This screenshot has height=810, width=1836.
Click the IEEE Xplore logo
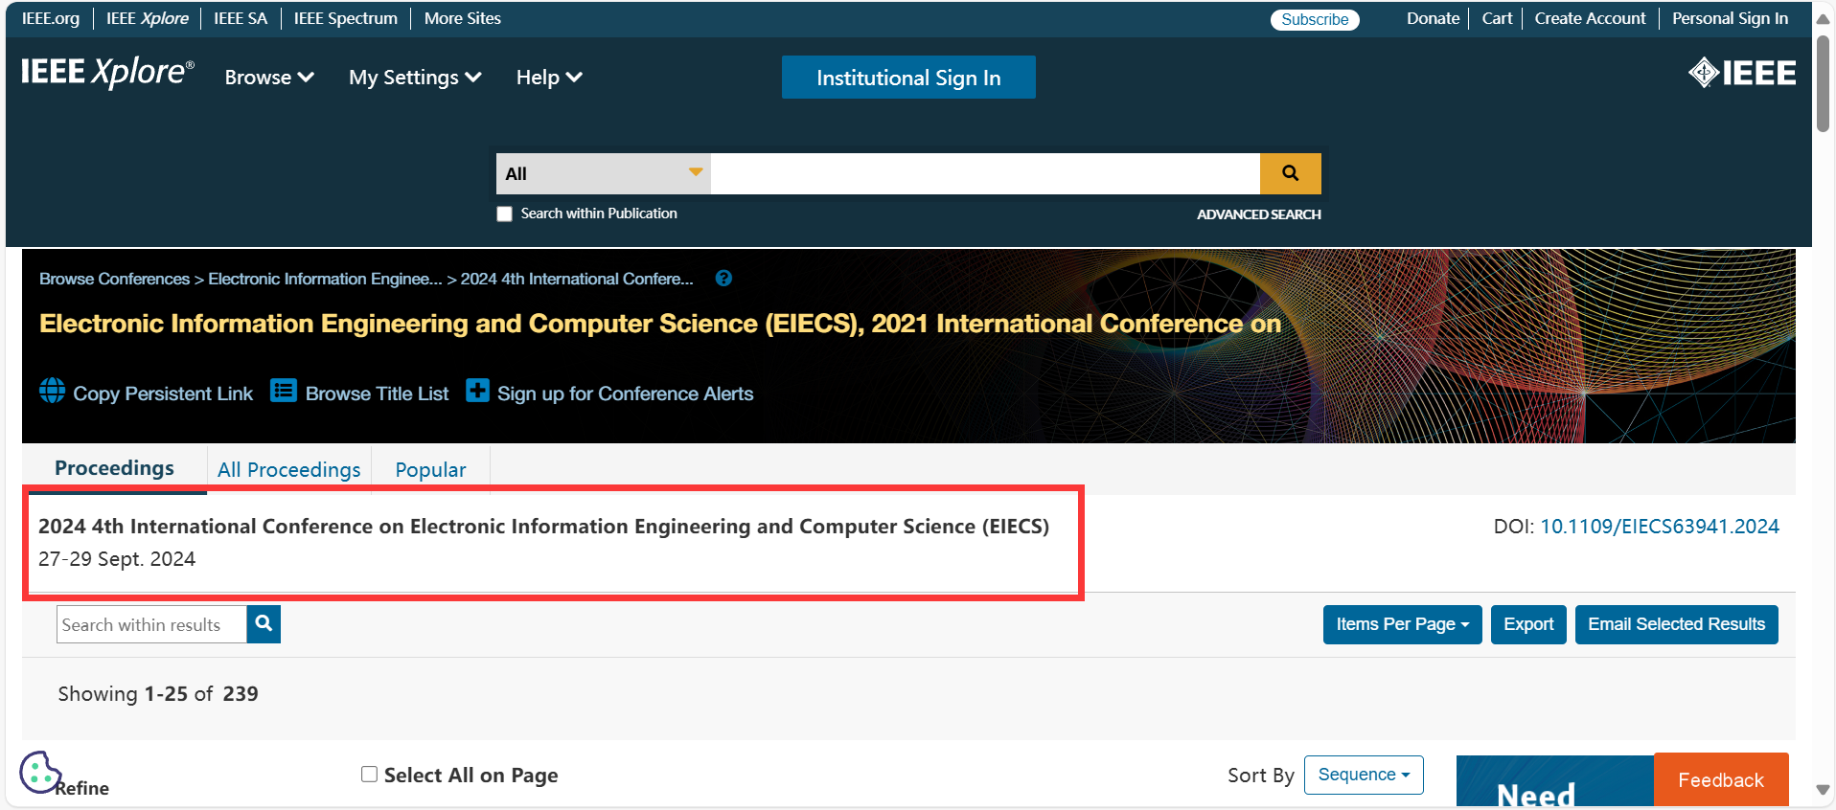[x=107, y=73]
